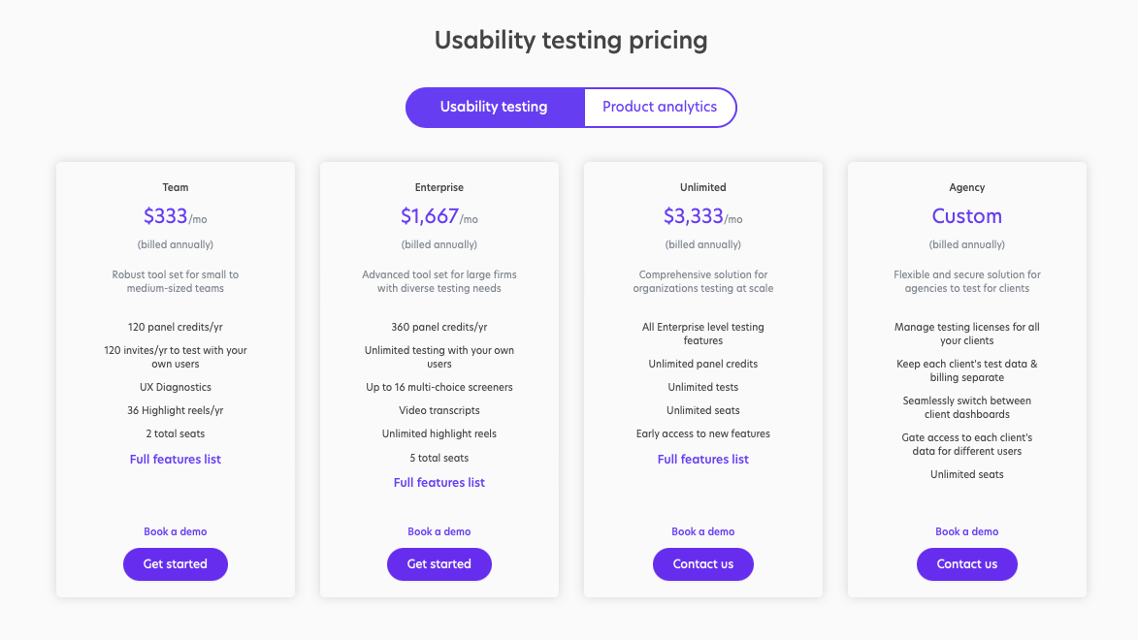Click the Agency plan title

point(967,187)
